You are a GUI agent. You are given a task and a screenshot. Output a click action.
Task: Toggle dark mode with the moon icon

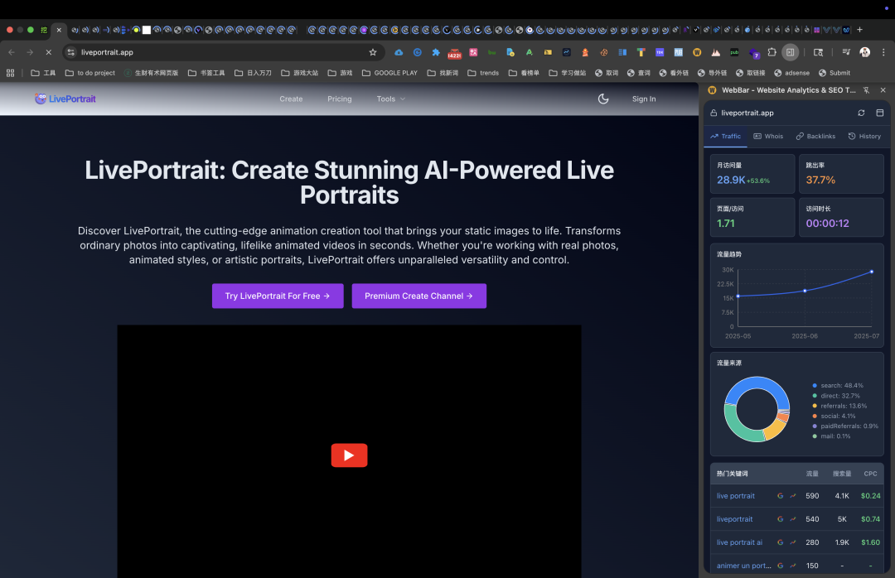(x=602, y=99)
